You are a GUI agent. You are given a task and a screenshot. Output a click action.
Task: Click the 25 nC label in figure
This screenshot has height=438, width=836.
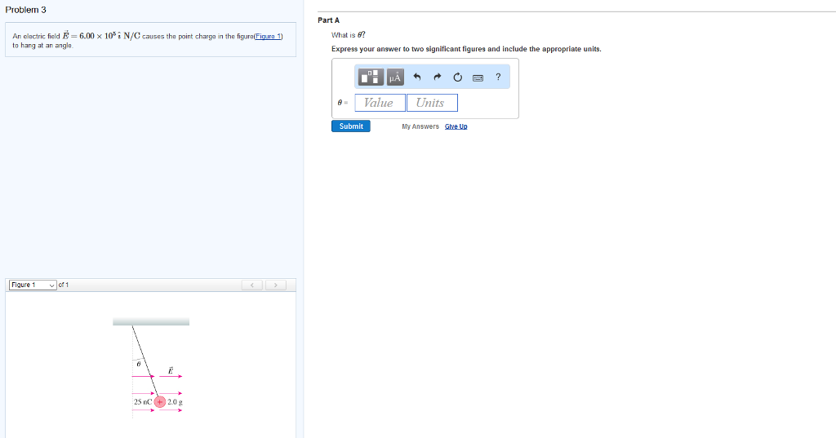coord(142,402)
